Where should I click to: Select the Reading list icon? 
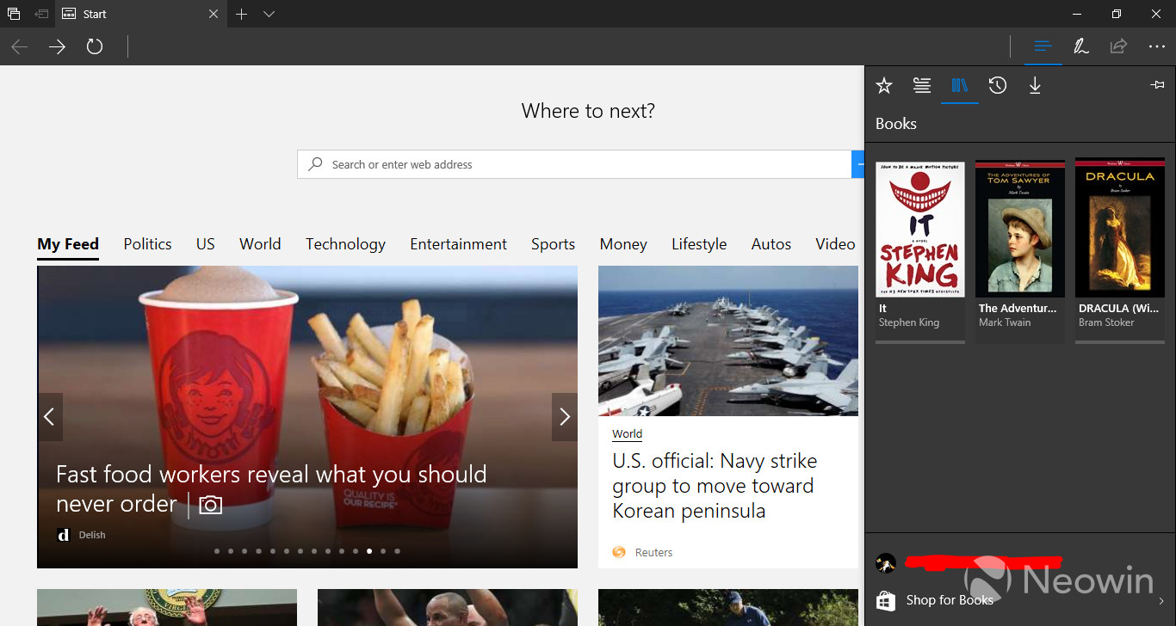(x=922, y=85)
